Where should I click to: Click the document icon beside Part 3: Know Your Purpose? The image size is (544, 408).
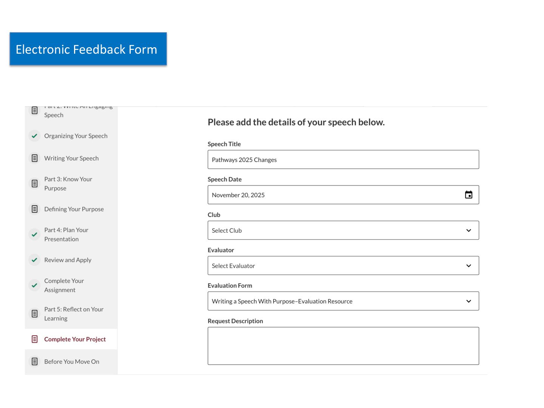35,184
